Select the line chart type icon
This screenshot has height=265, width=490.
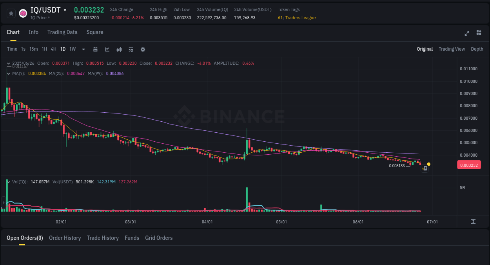click(107, 49)
